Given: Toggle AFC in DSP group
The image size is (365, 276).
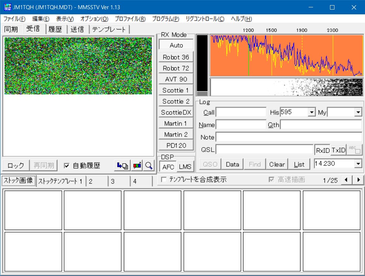Looking at the screenshot, I should pyautogui.click(x=168, y=167).
